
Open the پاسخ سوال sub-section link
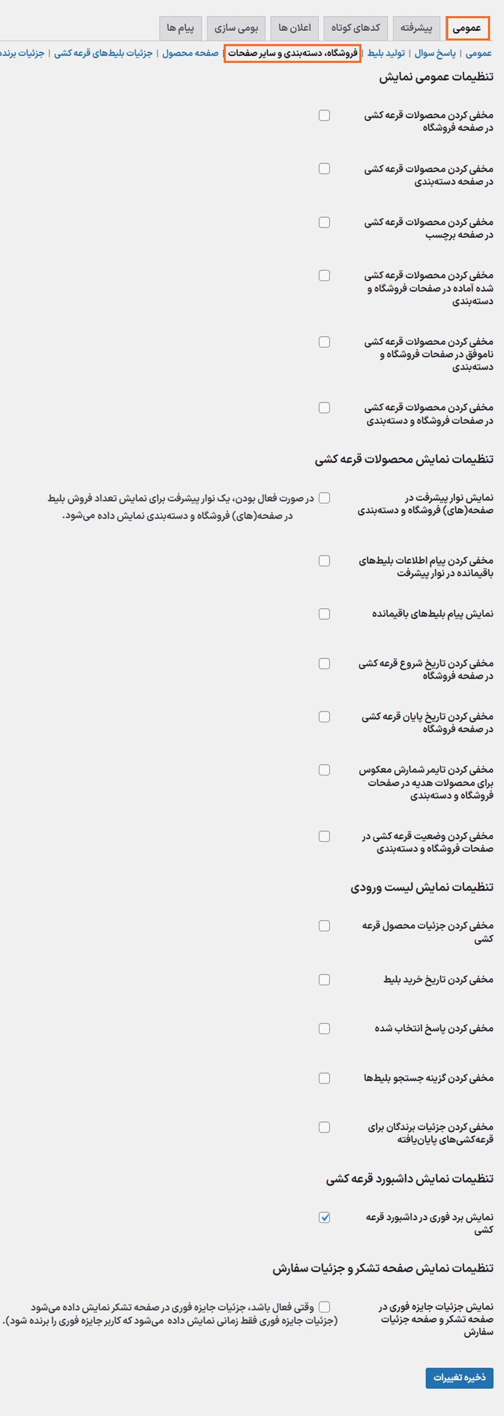(435, 53)
